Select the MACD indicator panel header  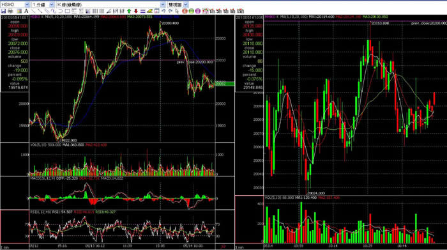click(77, 178)
